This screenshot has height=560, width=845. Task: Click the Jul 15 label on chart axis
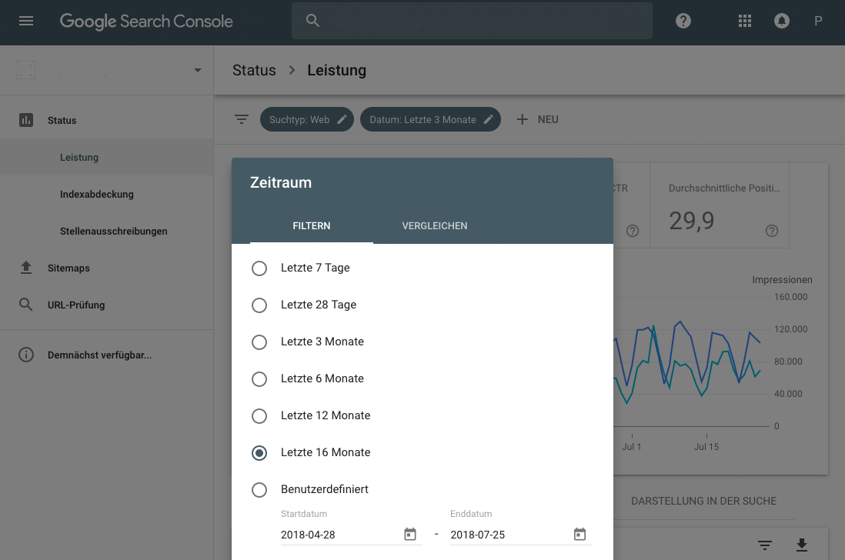(706, 447)
